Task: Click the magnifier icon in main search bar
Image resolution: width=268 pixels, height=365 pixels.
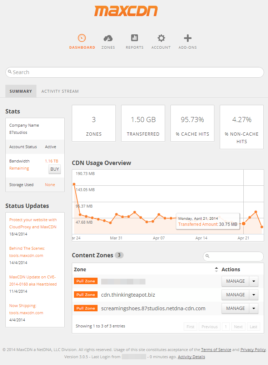Action: tap(10, 72)
